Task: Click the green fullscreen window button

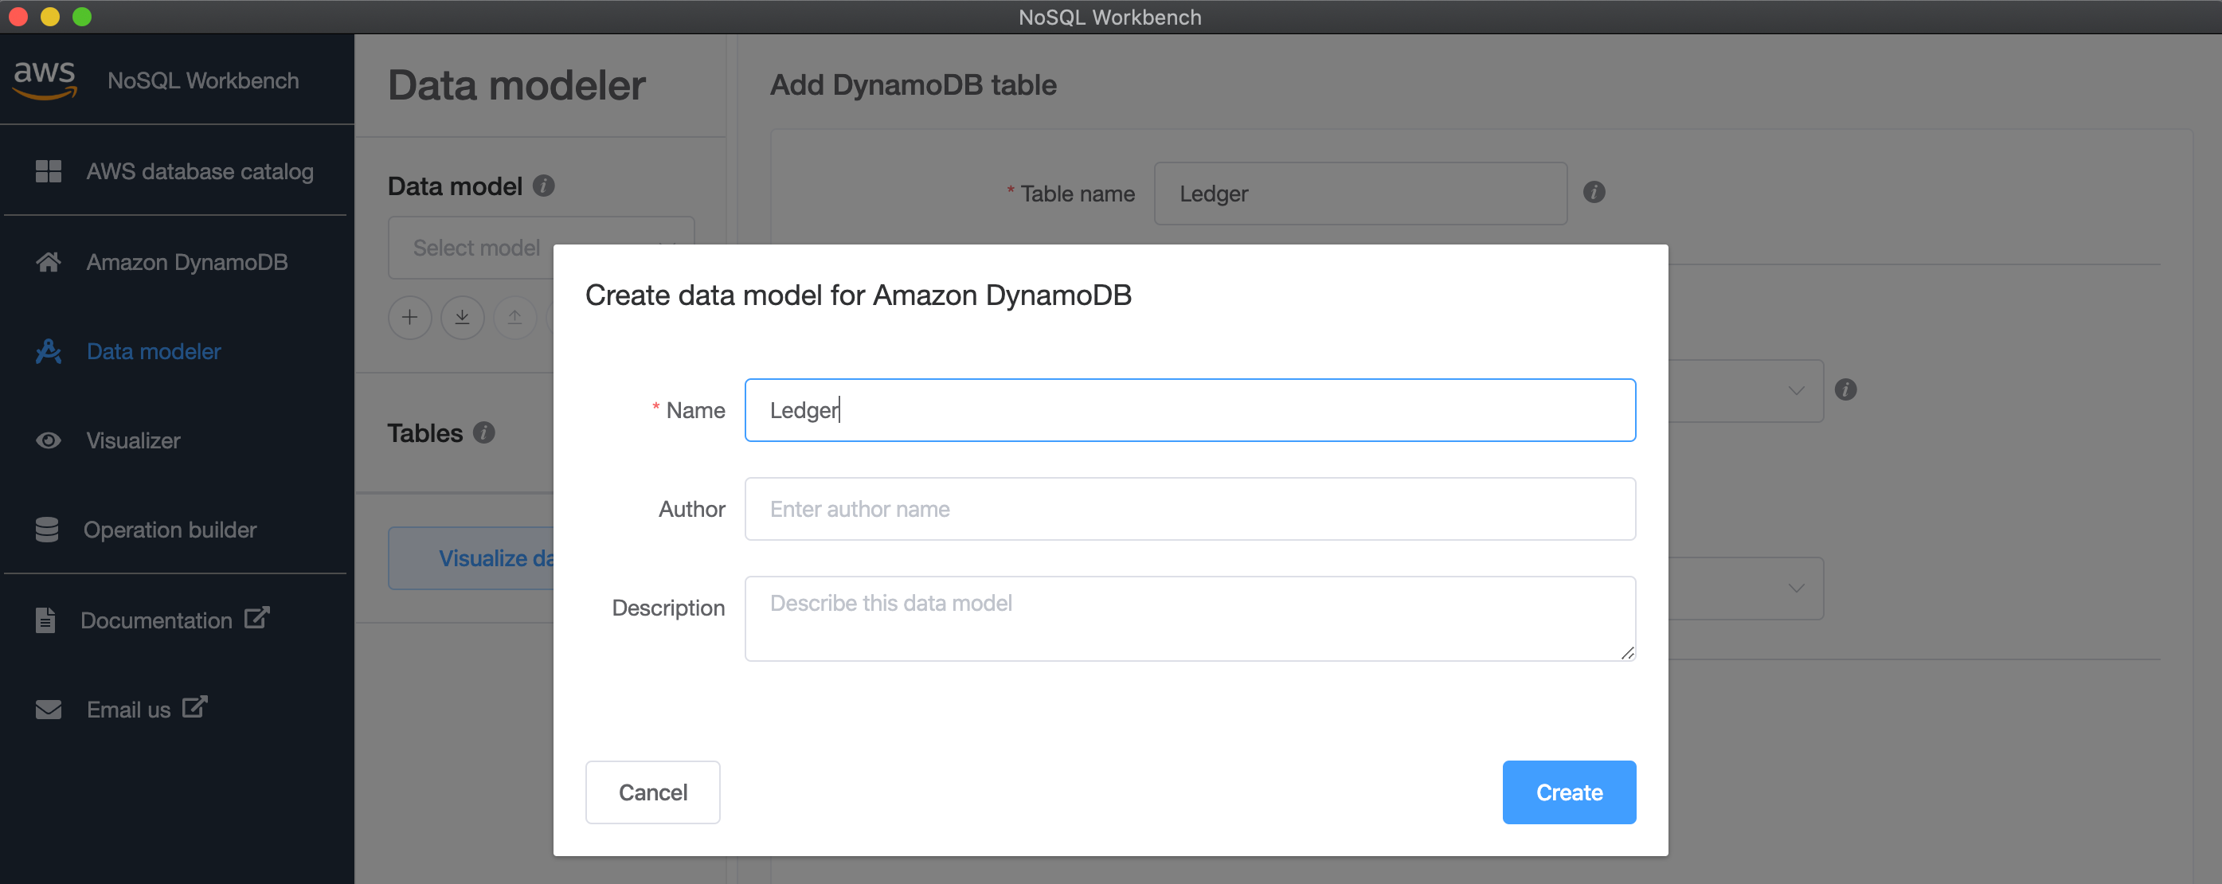Action: (82, 17)
